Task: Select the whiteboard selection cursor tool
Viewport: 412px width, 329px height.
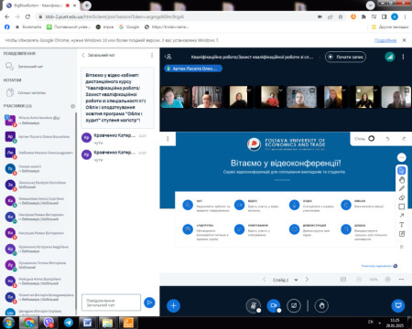Action: pyautogui.click(x=402, y=171)
